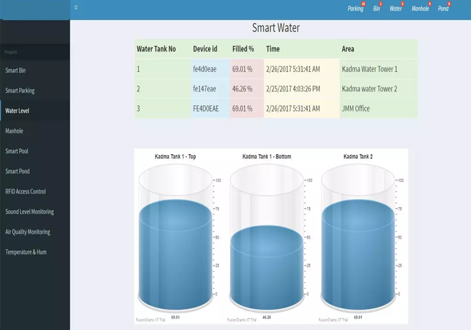Toggle the sidebar with the hamburger icon

pos(75,7)
